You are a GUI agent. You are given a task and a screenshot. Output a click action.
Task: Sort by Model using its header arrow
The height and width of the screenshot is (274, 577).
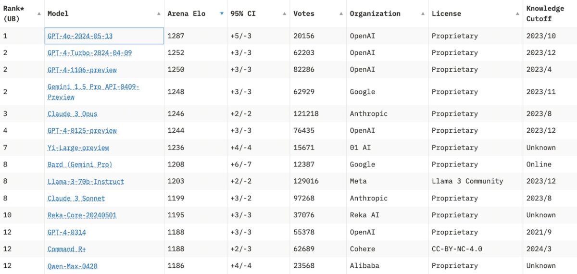pos(159,13)
